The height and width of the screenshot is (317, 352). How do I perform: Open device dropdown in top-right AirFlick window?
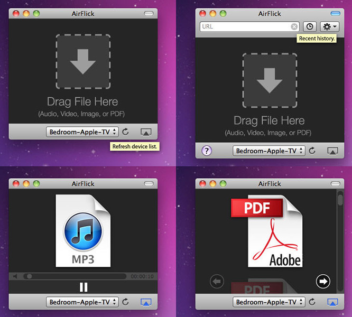(268, 151)
